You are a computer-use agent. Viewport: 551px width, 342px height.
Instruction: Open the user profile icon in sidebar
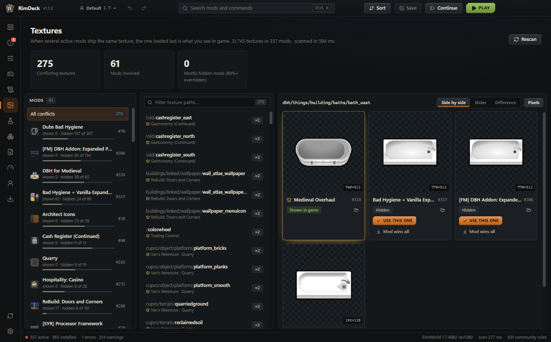10,183
